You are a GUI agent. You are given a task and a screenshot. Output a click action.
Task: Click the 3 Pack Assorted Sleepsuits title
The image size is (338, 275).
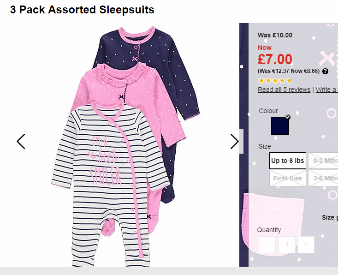pyautogui.click(x=82, y=10)
